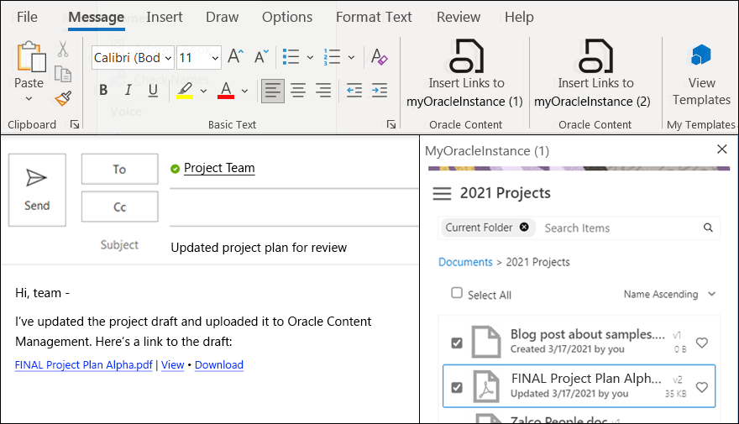Click the Copy icon in Clipboard group
This screenshot has height=424, width=739.
point(63,74)
